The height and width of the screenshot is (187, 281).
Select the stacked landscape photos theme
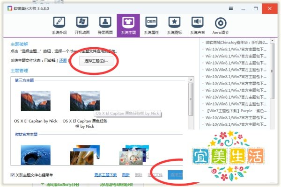(x=85, y=155)
